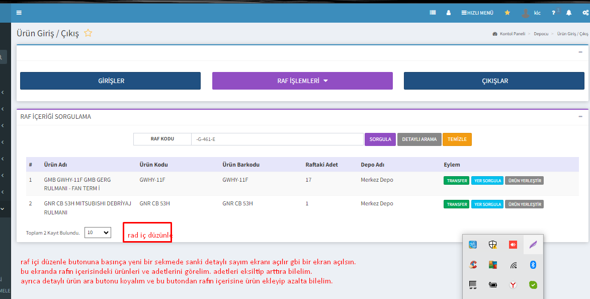Viewport: 590px width, 299px height.
Task: Click the GİRİŞLER button
Action: coord(110,81)
